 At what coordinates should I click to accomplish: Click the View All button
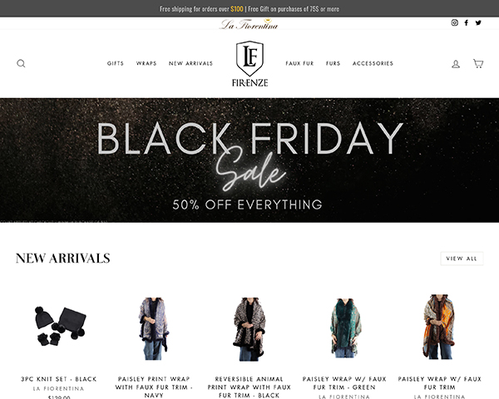click(x=462, y=259)
